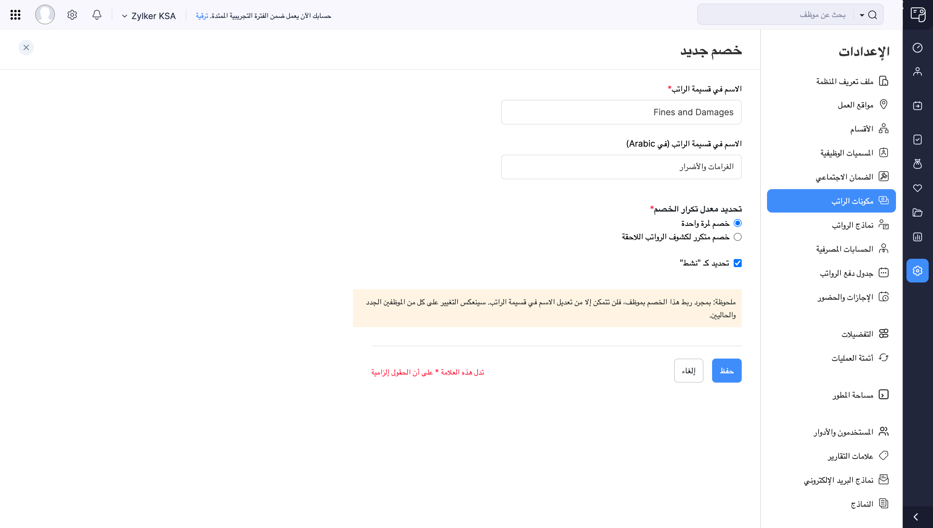Toggle the mark as active checkbox
933x528 pixels.
tap(738, 263)
